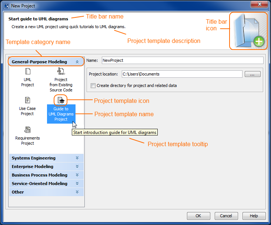This screenshot has height=225, width=271.
Task: Click the Use Case Project label text
Action: [27, 111]
